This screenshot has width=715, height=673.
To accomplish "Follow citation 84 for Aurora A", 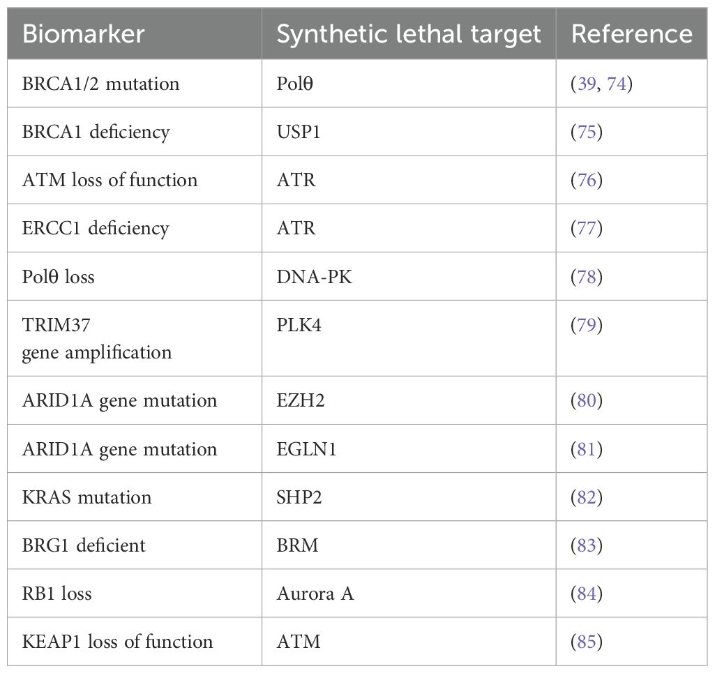I will click(587, 593).
